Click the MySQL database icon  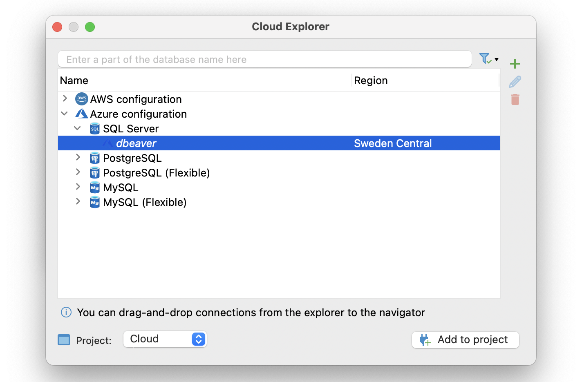94,187
